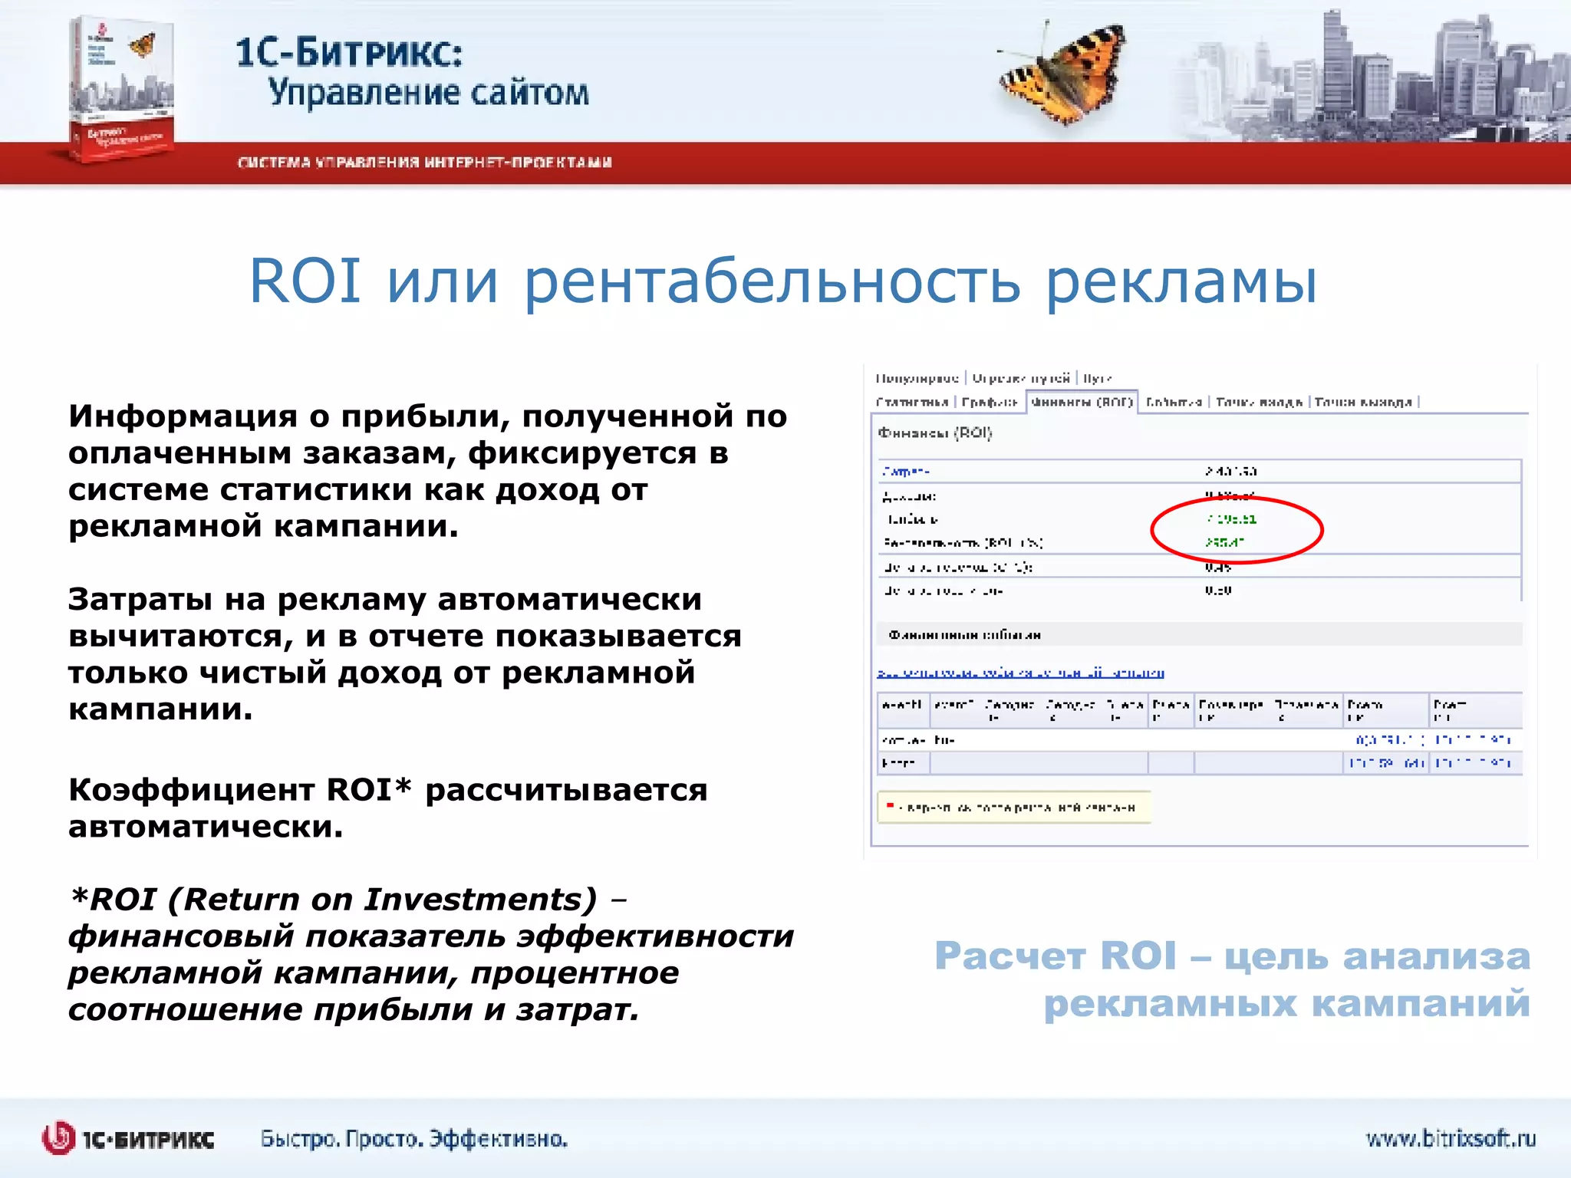Select the 'Финансы (ROI)' tab
The image size is (1571, 1178).
(1082, 402)
